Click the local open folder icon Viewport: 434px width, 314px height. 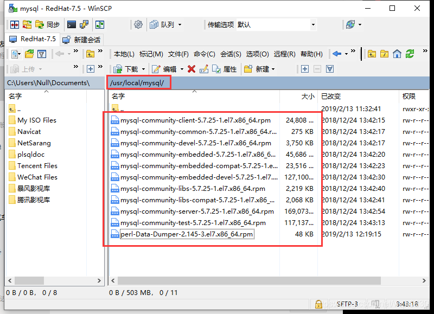(x=29, y=54)
